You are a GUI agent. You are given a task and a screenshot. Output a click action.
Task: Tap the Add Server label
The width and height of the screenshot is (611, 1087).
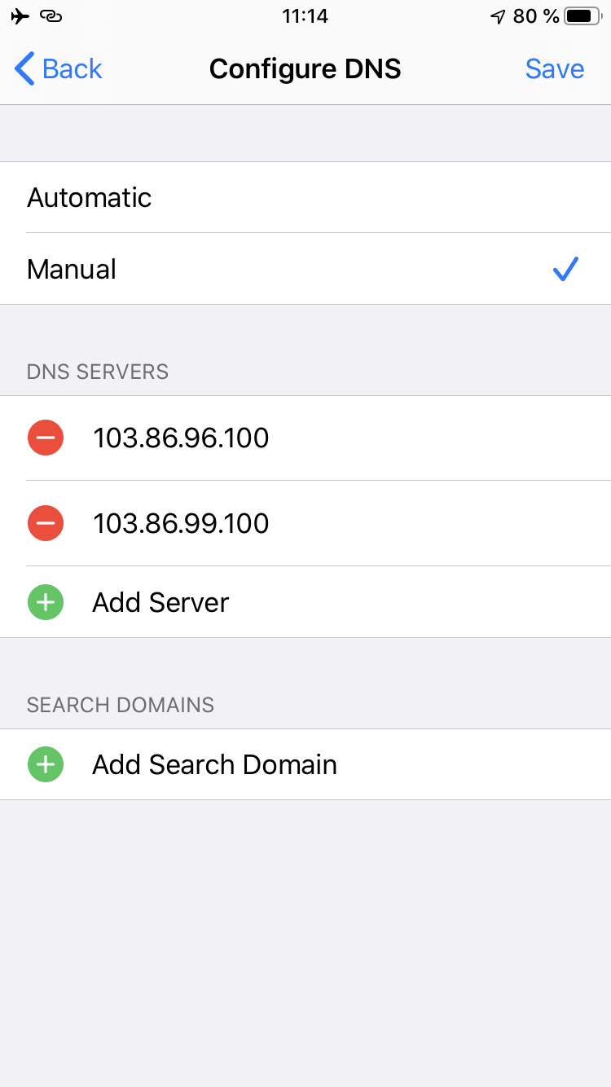160,603
